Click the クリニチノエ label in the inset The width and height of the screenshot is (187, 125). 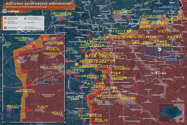pyautogui.click(x=53, y=49)
